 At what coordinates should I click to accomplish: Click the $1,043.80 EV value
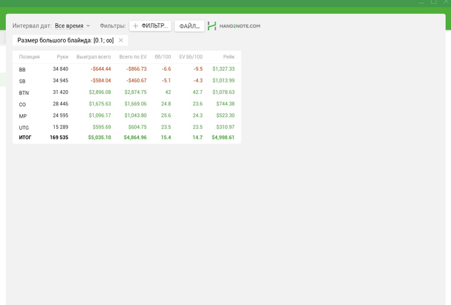click(x=135, y=115)
